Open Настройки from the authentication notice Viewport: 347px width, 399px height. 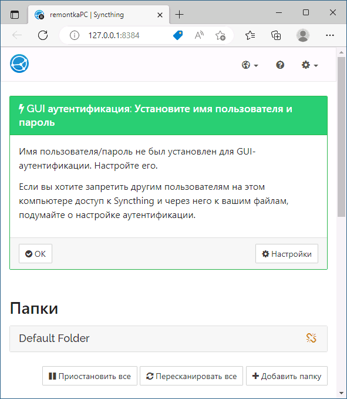pyautogui.click(x=287, y=254)
